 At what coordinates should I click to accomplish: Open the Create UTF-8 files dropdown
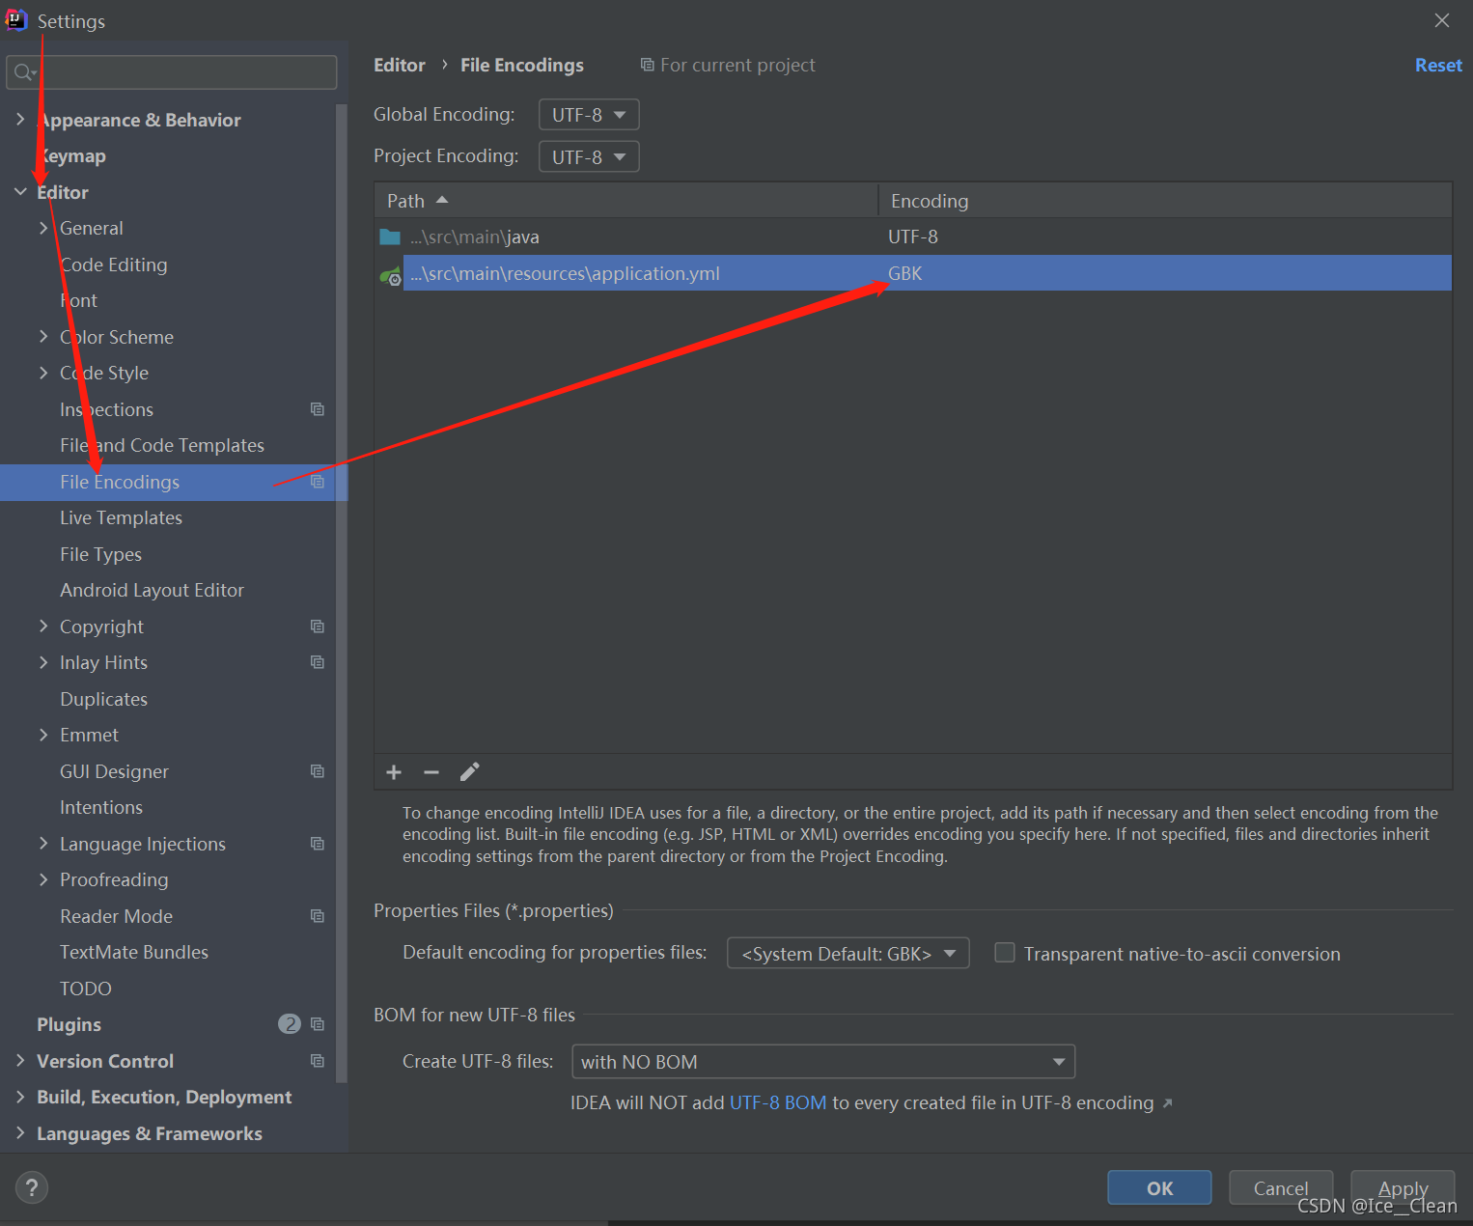(x=823, y=1062)
